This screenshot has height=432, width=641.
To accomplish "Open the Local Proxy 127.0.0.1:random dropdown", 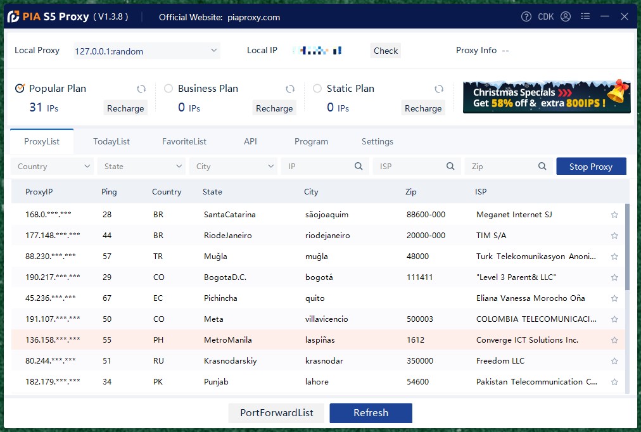I will 147,51.
